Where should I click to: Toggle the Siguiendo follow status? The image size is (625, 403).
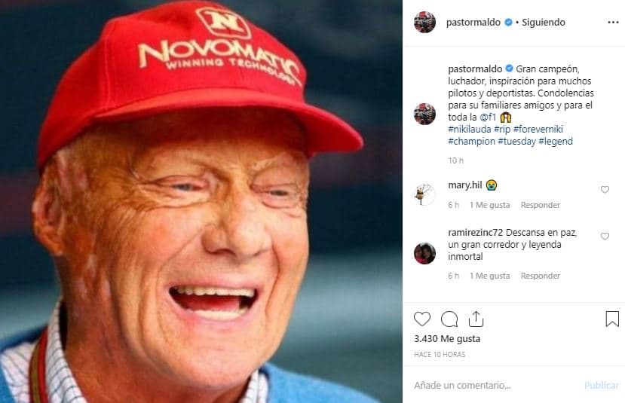pos(543,23)
